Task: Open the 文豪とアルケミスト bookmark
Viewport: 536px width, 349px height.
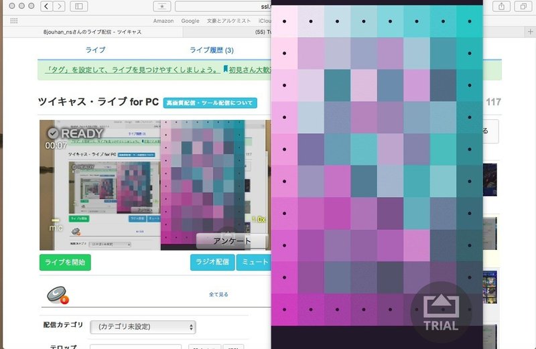Action: [228, 21]
